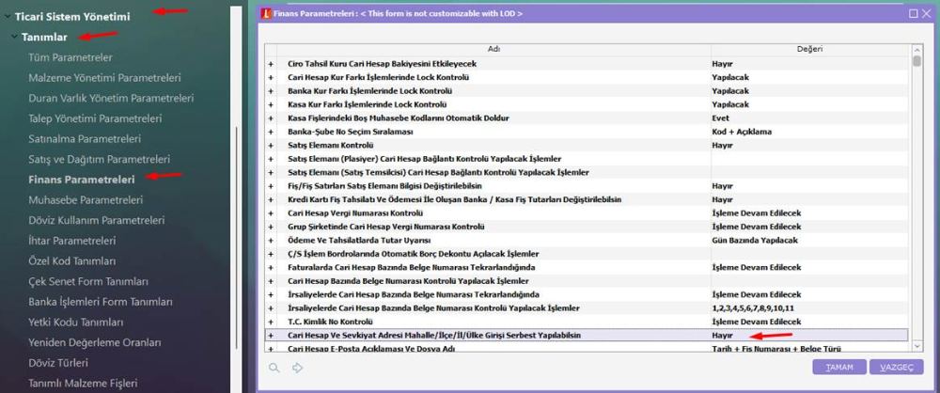Open Tüm Parametreler in the sidebar
Screen dimensions: 940x393
[70, 57]
